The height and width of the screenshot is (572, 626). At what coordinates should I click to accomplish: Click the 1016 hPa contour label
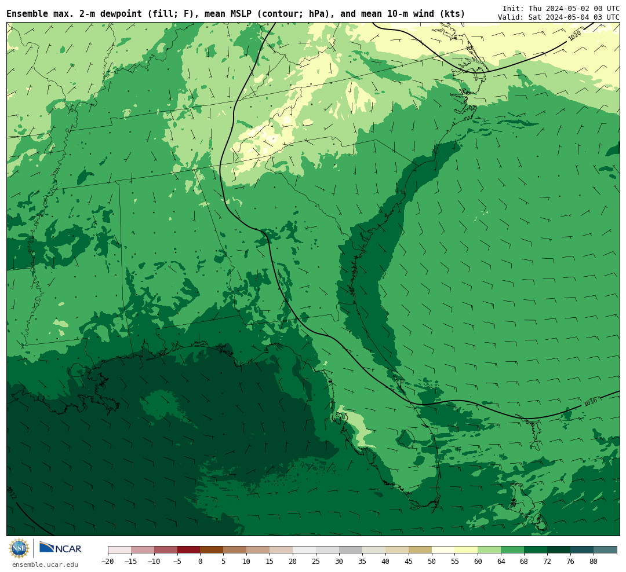tap(591, 402)
